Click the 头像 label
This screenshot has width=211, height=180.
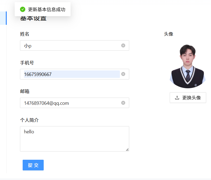tap(168, 34)
